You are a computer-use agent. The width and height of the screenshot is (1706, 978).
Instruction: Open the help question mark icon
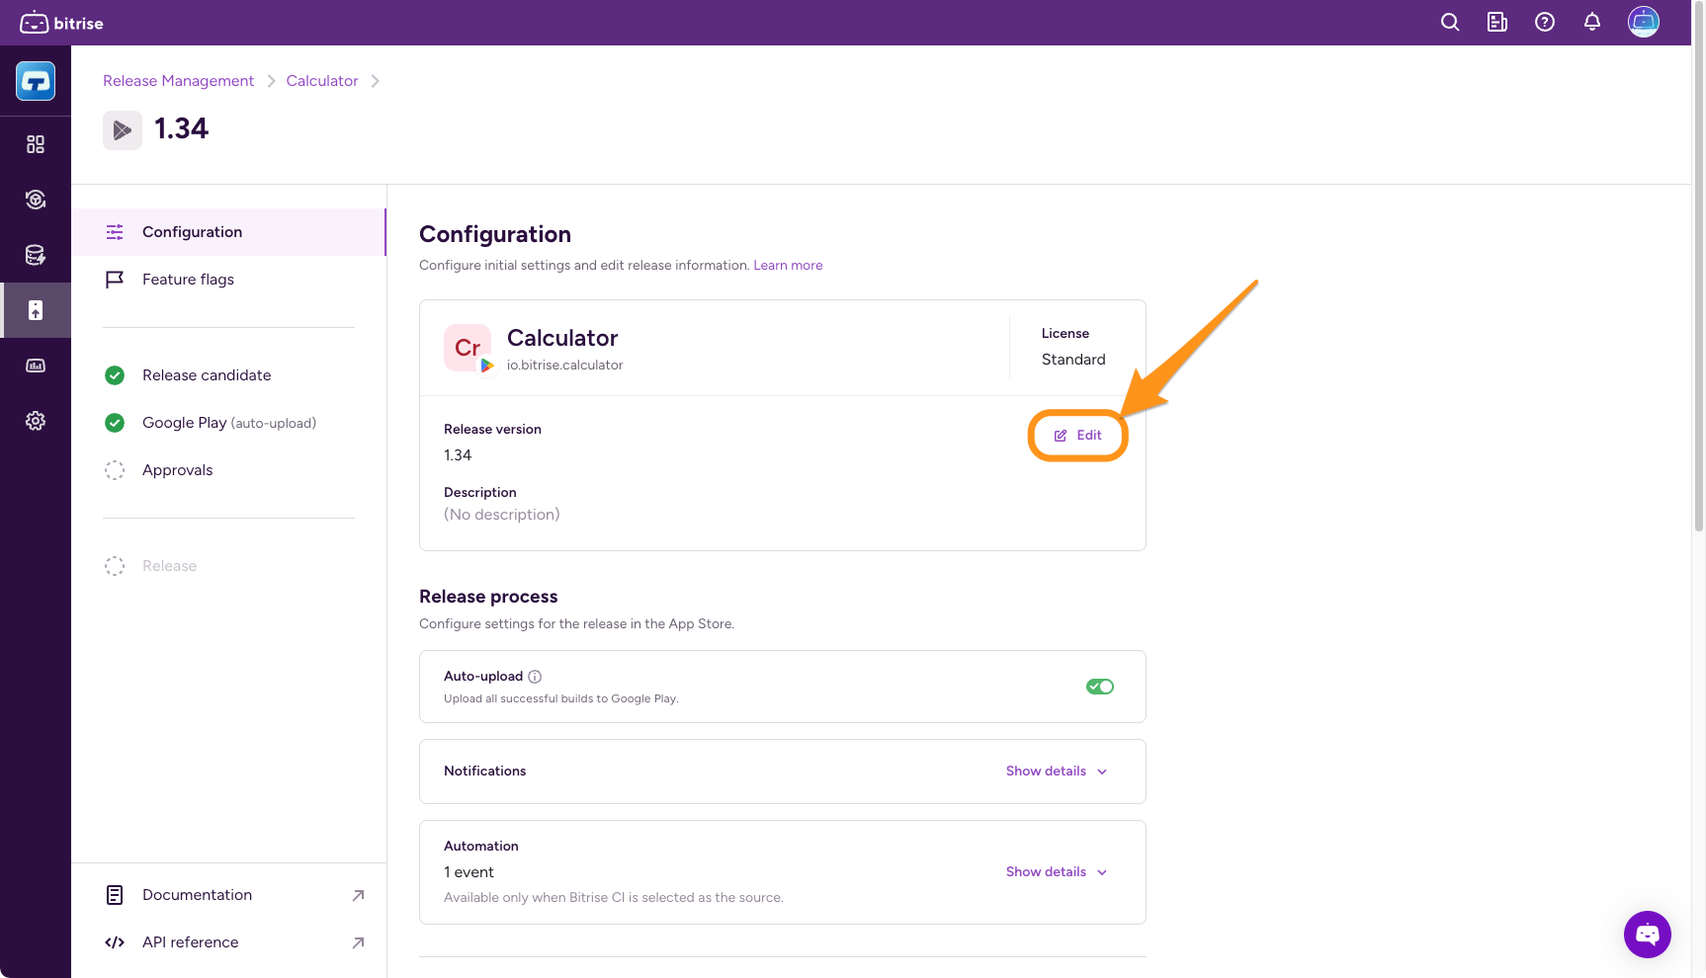[1545, 22]
